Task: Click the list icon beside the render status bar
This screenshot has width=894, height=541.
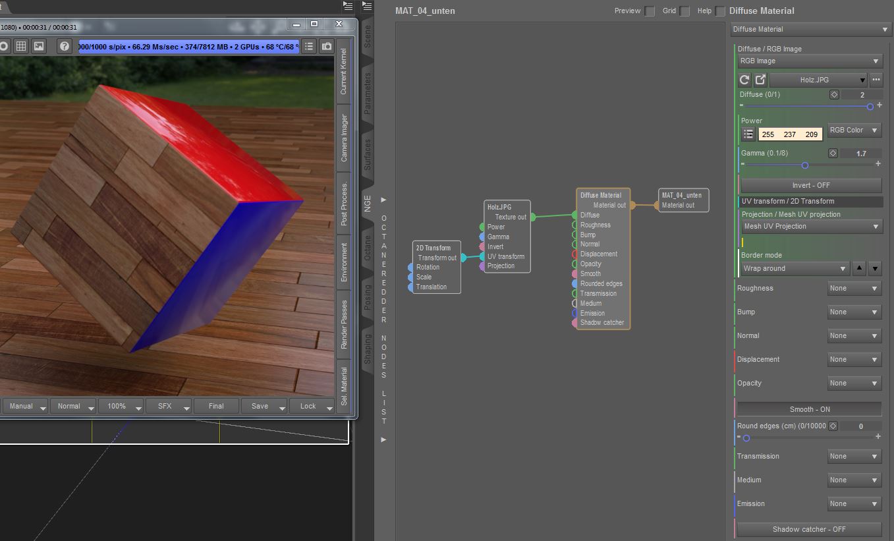Action: (x=309, y=46)
